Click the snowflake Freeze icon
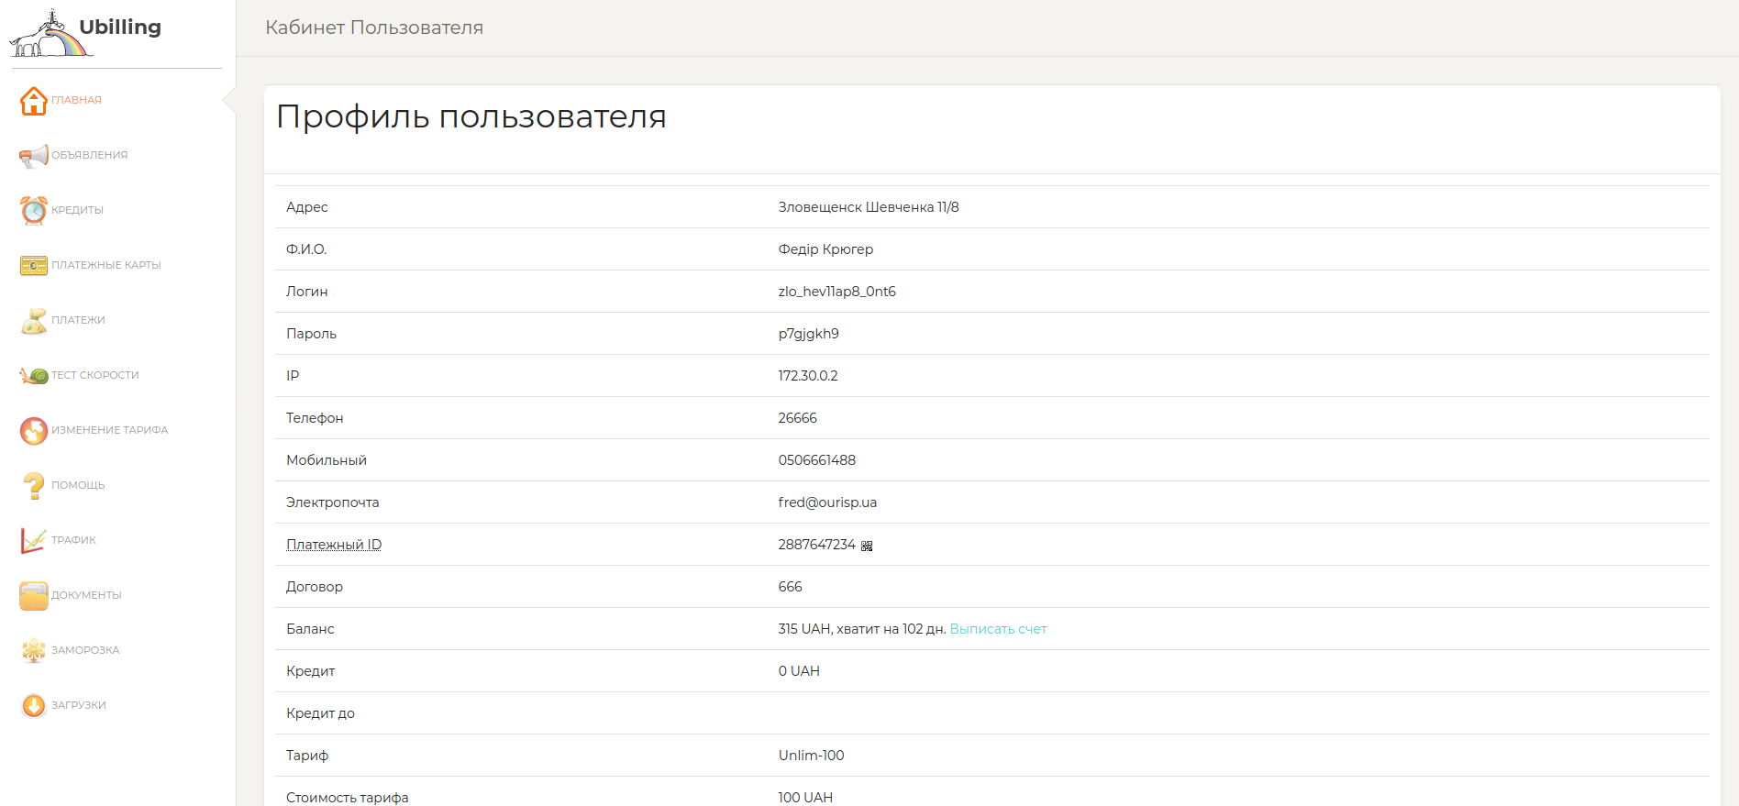1739x806 pixels. point(34,651)
